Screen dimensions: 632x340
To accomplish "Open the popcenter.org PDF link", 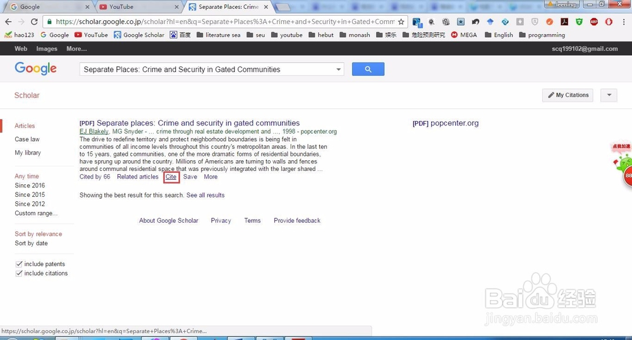I will tap(446, 123).
